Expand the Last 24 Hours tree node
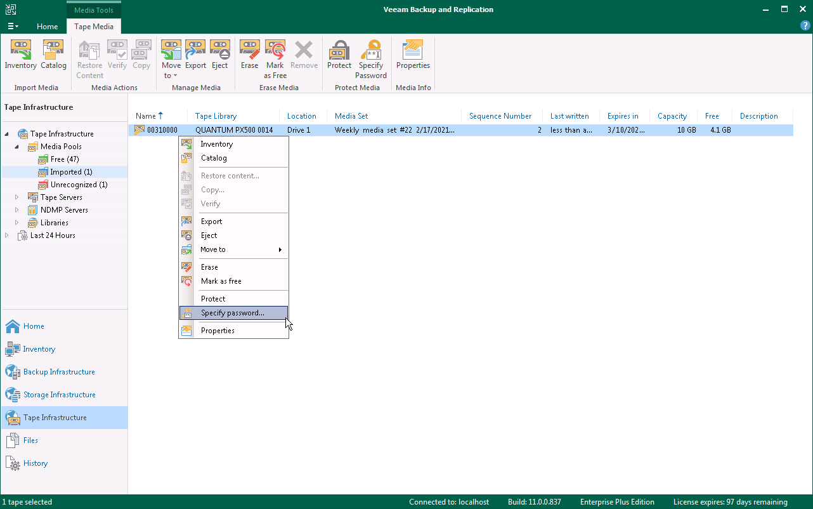Screen dimensions: 813x509 [x=7, y=235]
